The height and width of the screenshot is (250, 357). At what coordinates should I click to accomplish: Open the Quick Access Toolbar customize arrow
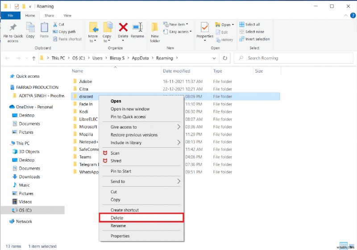click(30, 7)
